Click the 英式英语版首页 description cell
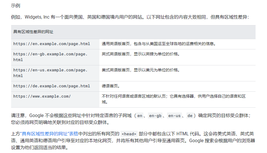 point(177,57)
